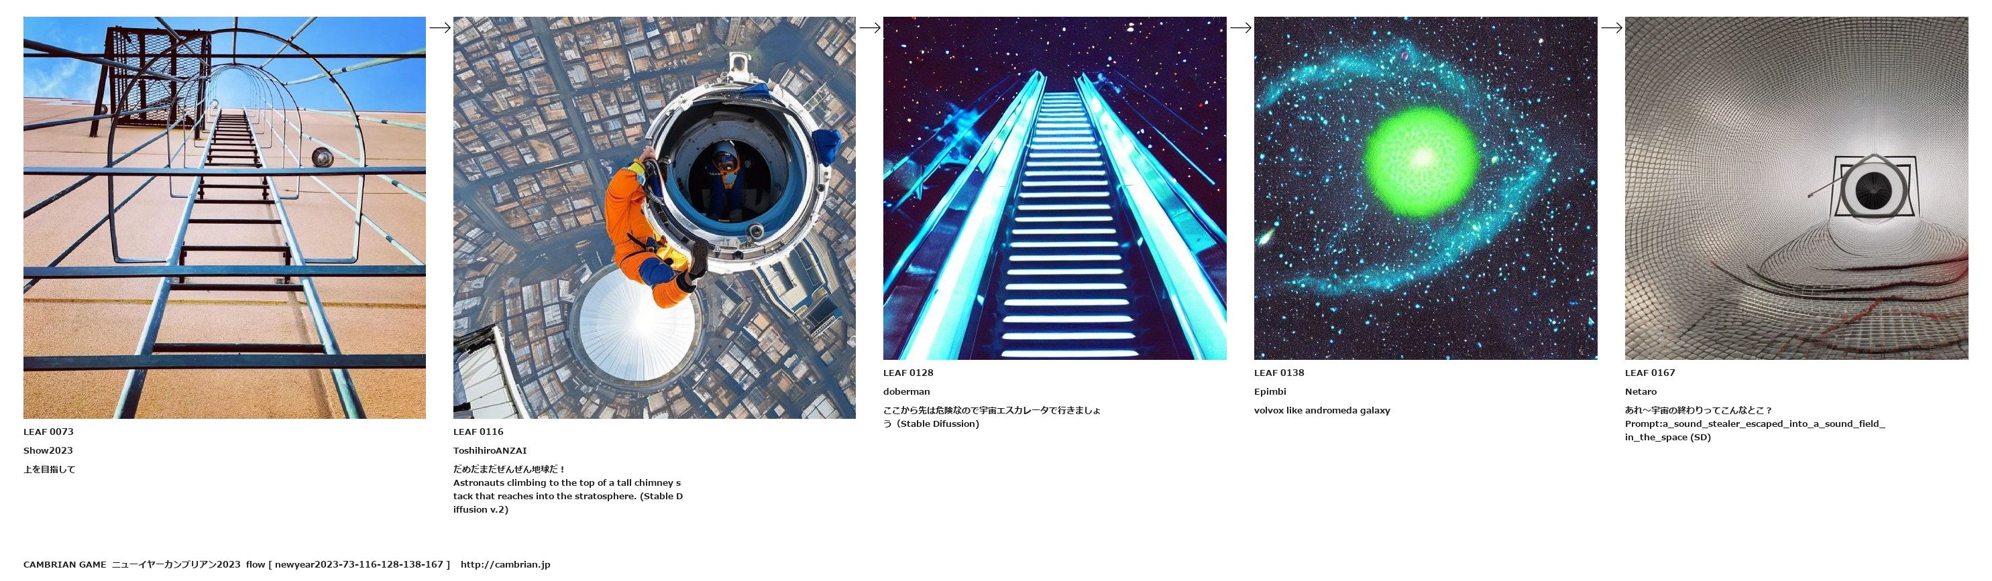Click the LEAF 0167 label
This screenshot has height=581, width=1992.
coord(1649,373)
